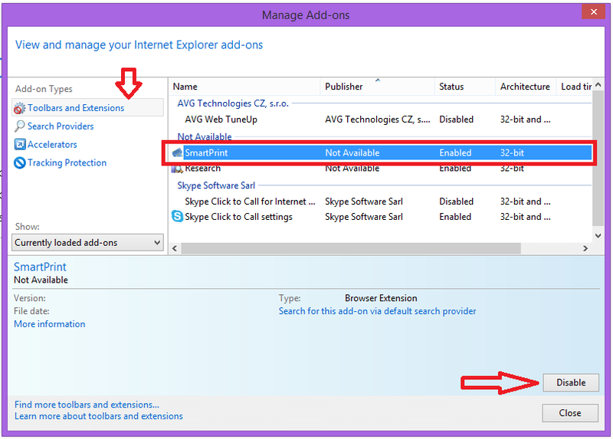Click the vertical scrollbar thumb
The height and width of the screenshot is (439, 613).
598,159
